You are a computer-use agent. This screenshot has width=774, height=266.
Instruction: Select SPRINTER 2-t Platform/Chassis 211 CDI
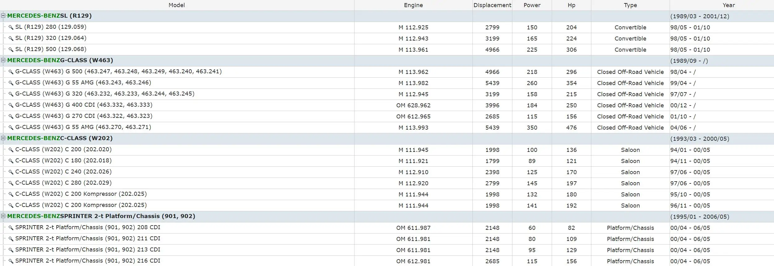tap(88, 238)
